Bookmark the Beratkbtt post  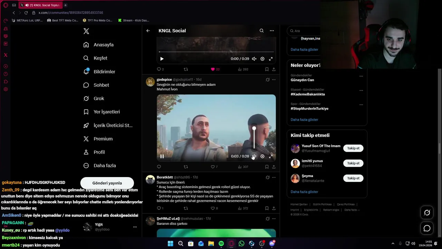coord(267,208)
